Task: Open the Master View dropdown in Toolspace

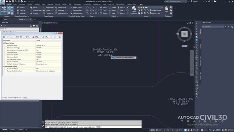Action: tap(19, 29)
